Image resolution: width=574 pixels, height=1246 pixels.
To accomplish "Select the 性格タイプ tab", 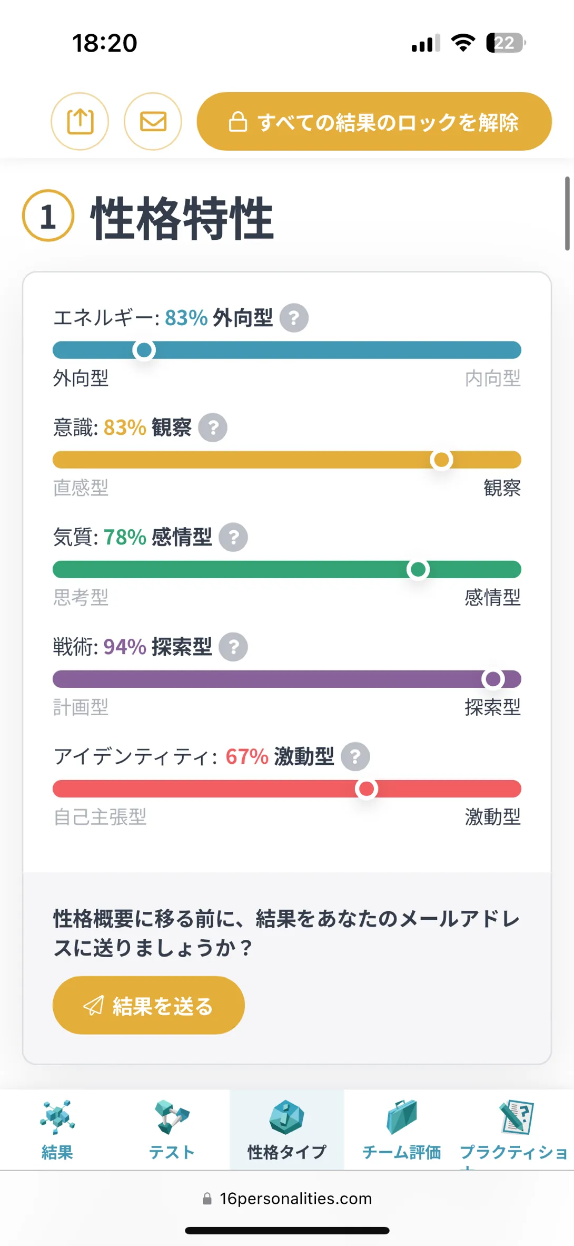I will [287, 1130].
